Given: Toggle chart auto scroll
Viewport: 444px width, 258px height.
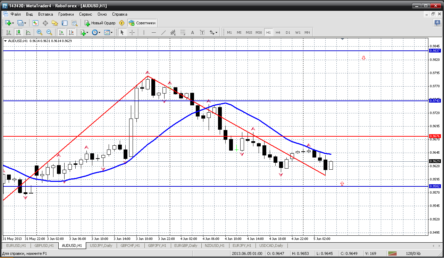Looking at the screenshot, I should pyautogui.click(x=61, y=32).
